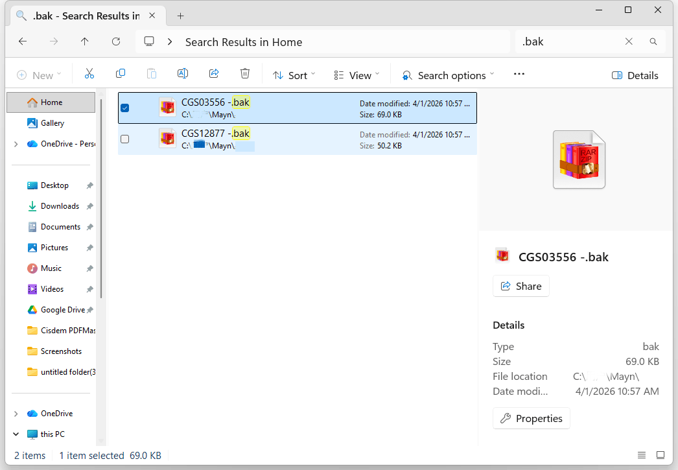The image size is (678, 470).
Task: Switch status bar to details view
Action: pos(642,455)
